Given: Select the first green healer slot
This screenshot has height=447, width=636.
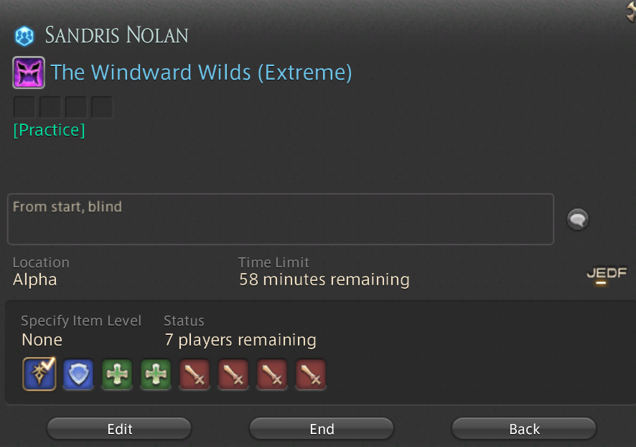Looking at the screenshot, I should coord(117,374).
